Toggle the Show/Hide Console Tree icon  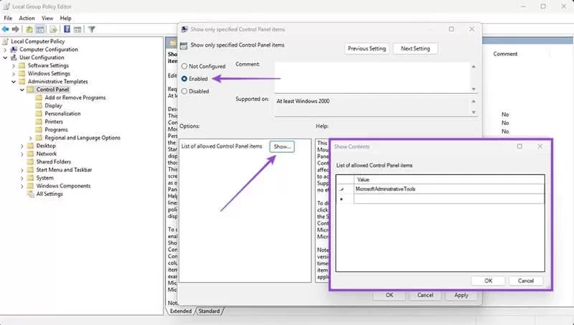pyautogui.click(x=40, y=29)
